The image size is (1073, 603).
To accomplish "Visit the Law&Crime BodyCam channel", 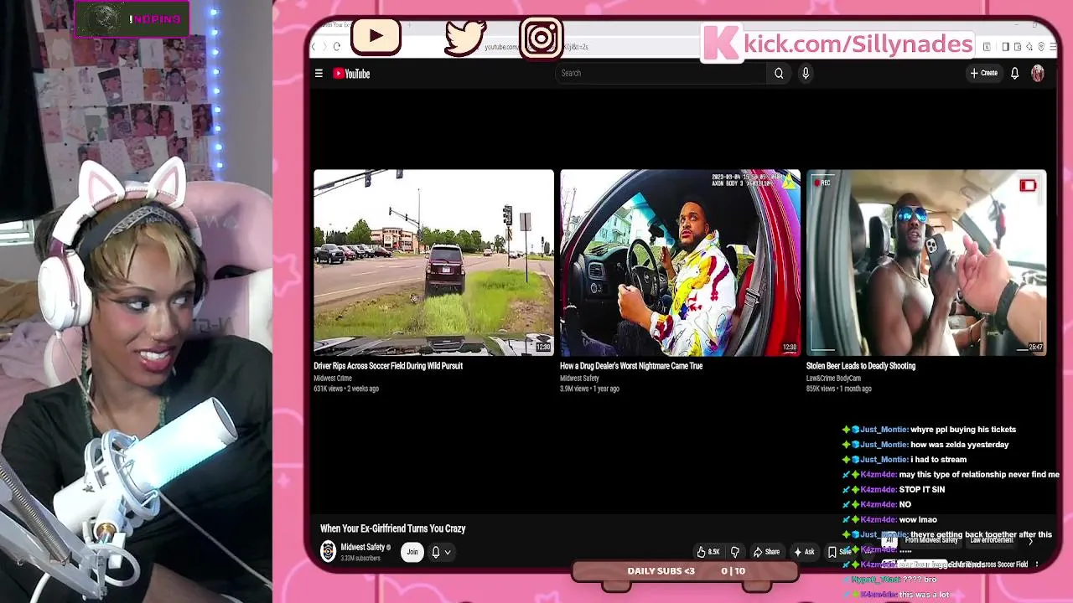I will [x=833, y=379].
